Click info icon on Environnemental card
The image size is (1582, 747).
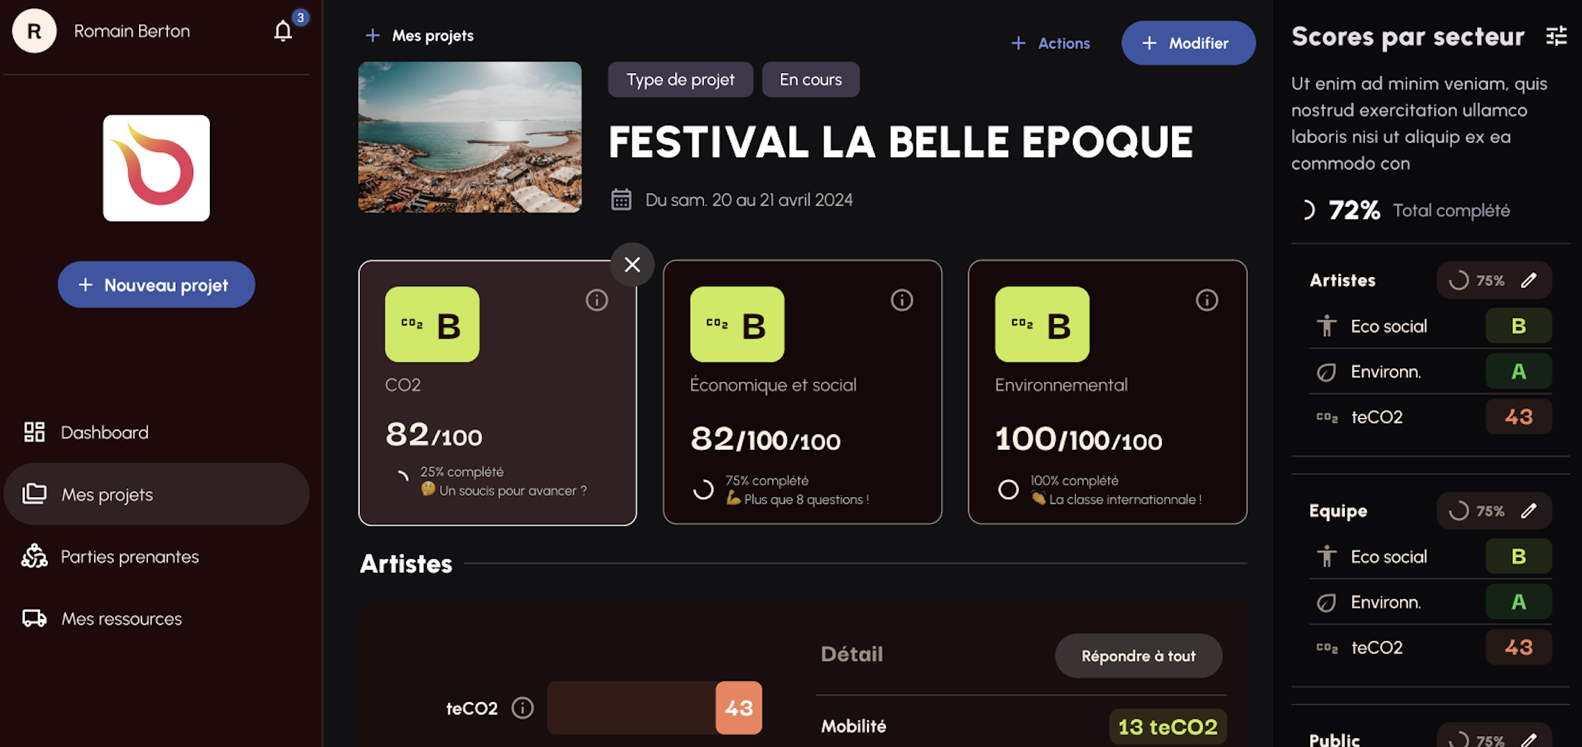(x=1207, y=300)
